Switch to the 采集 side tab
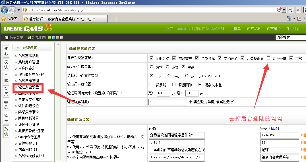 coord(6,91)
